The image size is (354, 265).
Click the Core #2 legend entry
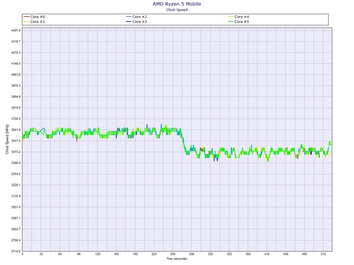[136, 17]
